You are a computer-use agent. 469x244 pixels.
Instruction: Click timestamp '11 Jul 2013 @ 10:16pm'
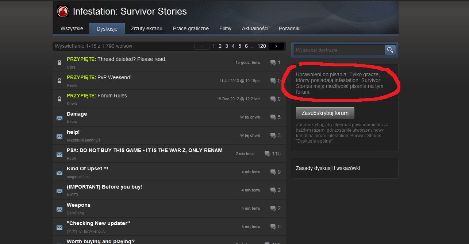240,81
